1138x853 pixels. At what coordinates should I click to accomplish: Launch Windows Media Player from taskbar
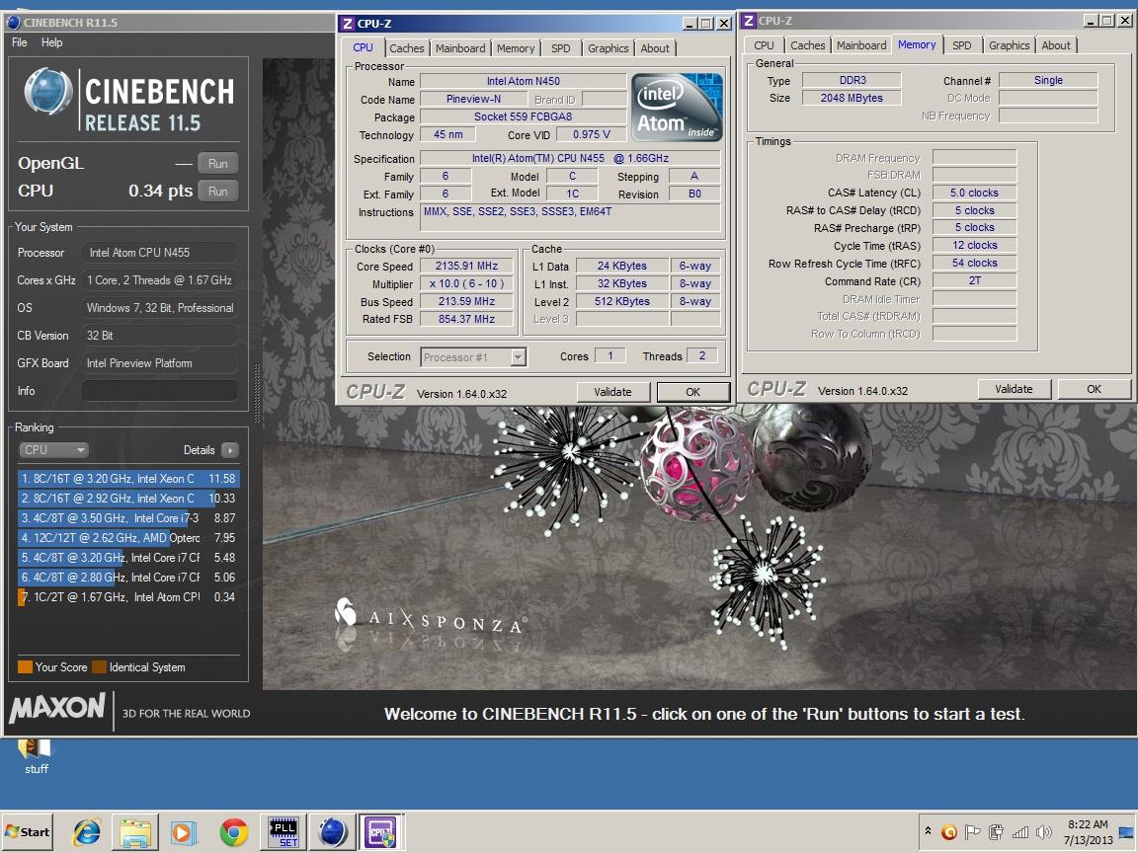pos(183,832)
